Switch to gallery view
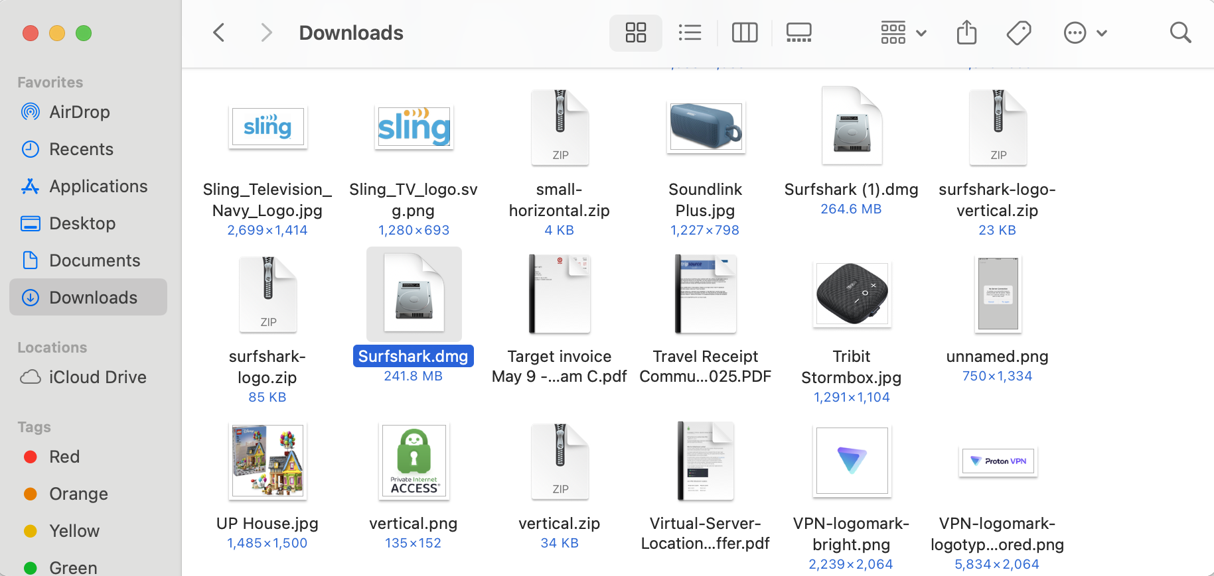 tap(798, 32)
